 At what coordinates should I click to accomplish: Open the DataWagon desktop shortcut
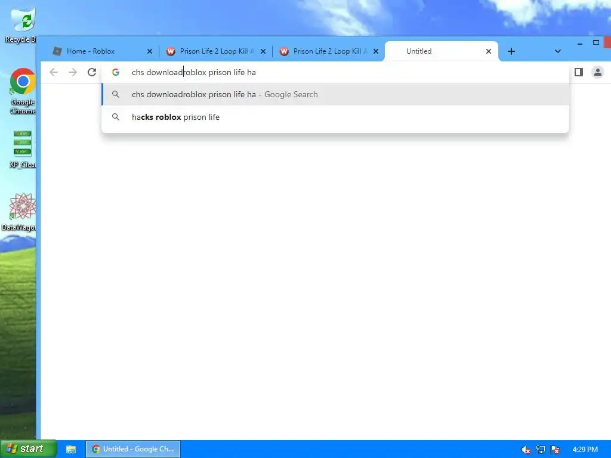(20, 212)
